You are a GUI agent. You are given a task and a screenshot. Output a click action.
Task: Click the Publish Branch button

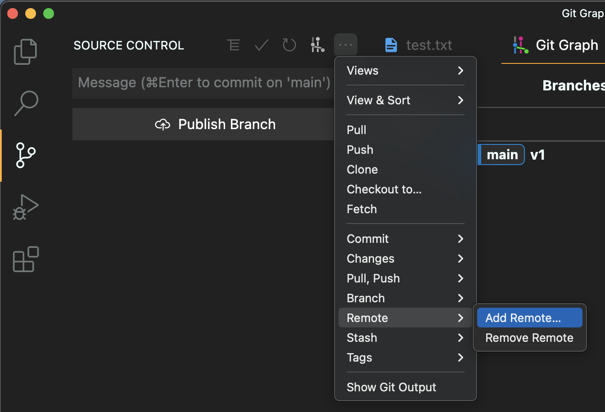(203, 124)
